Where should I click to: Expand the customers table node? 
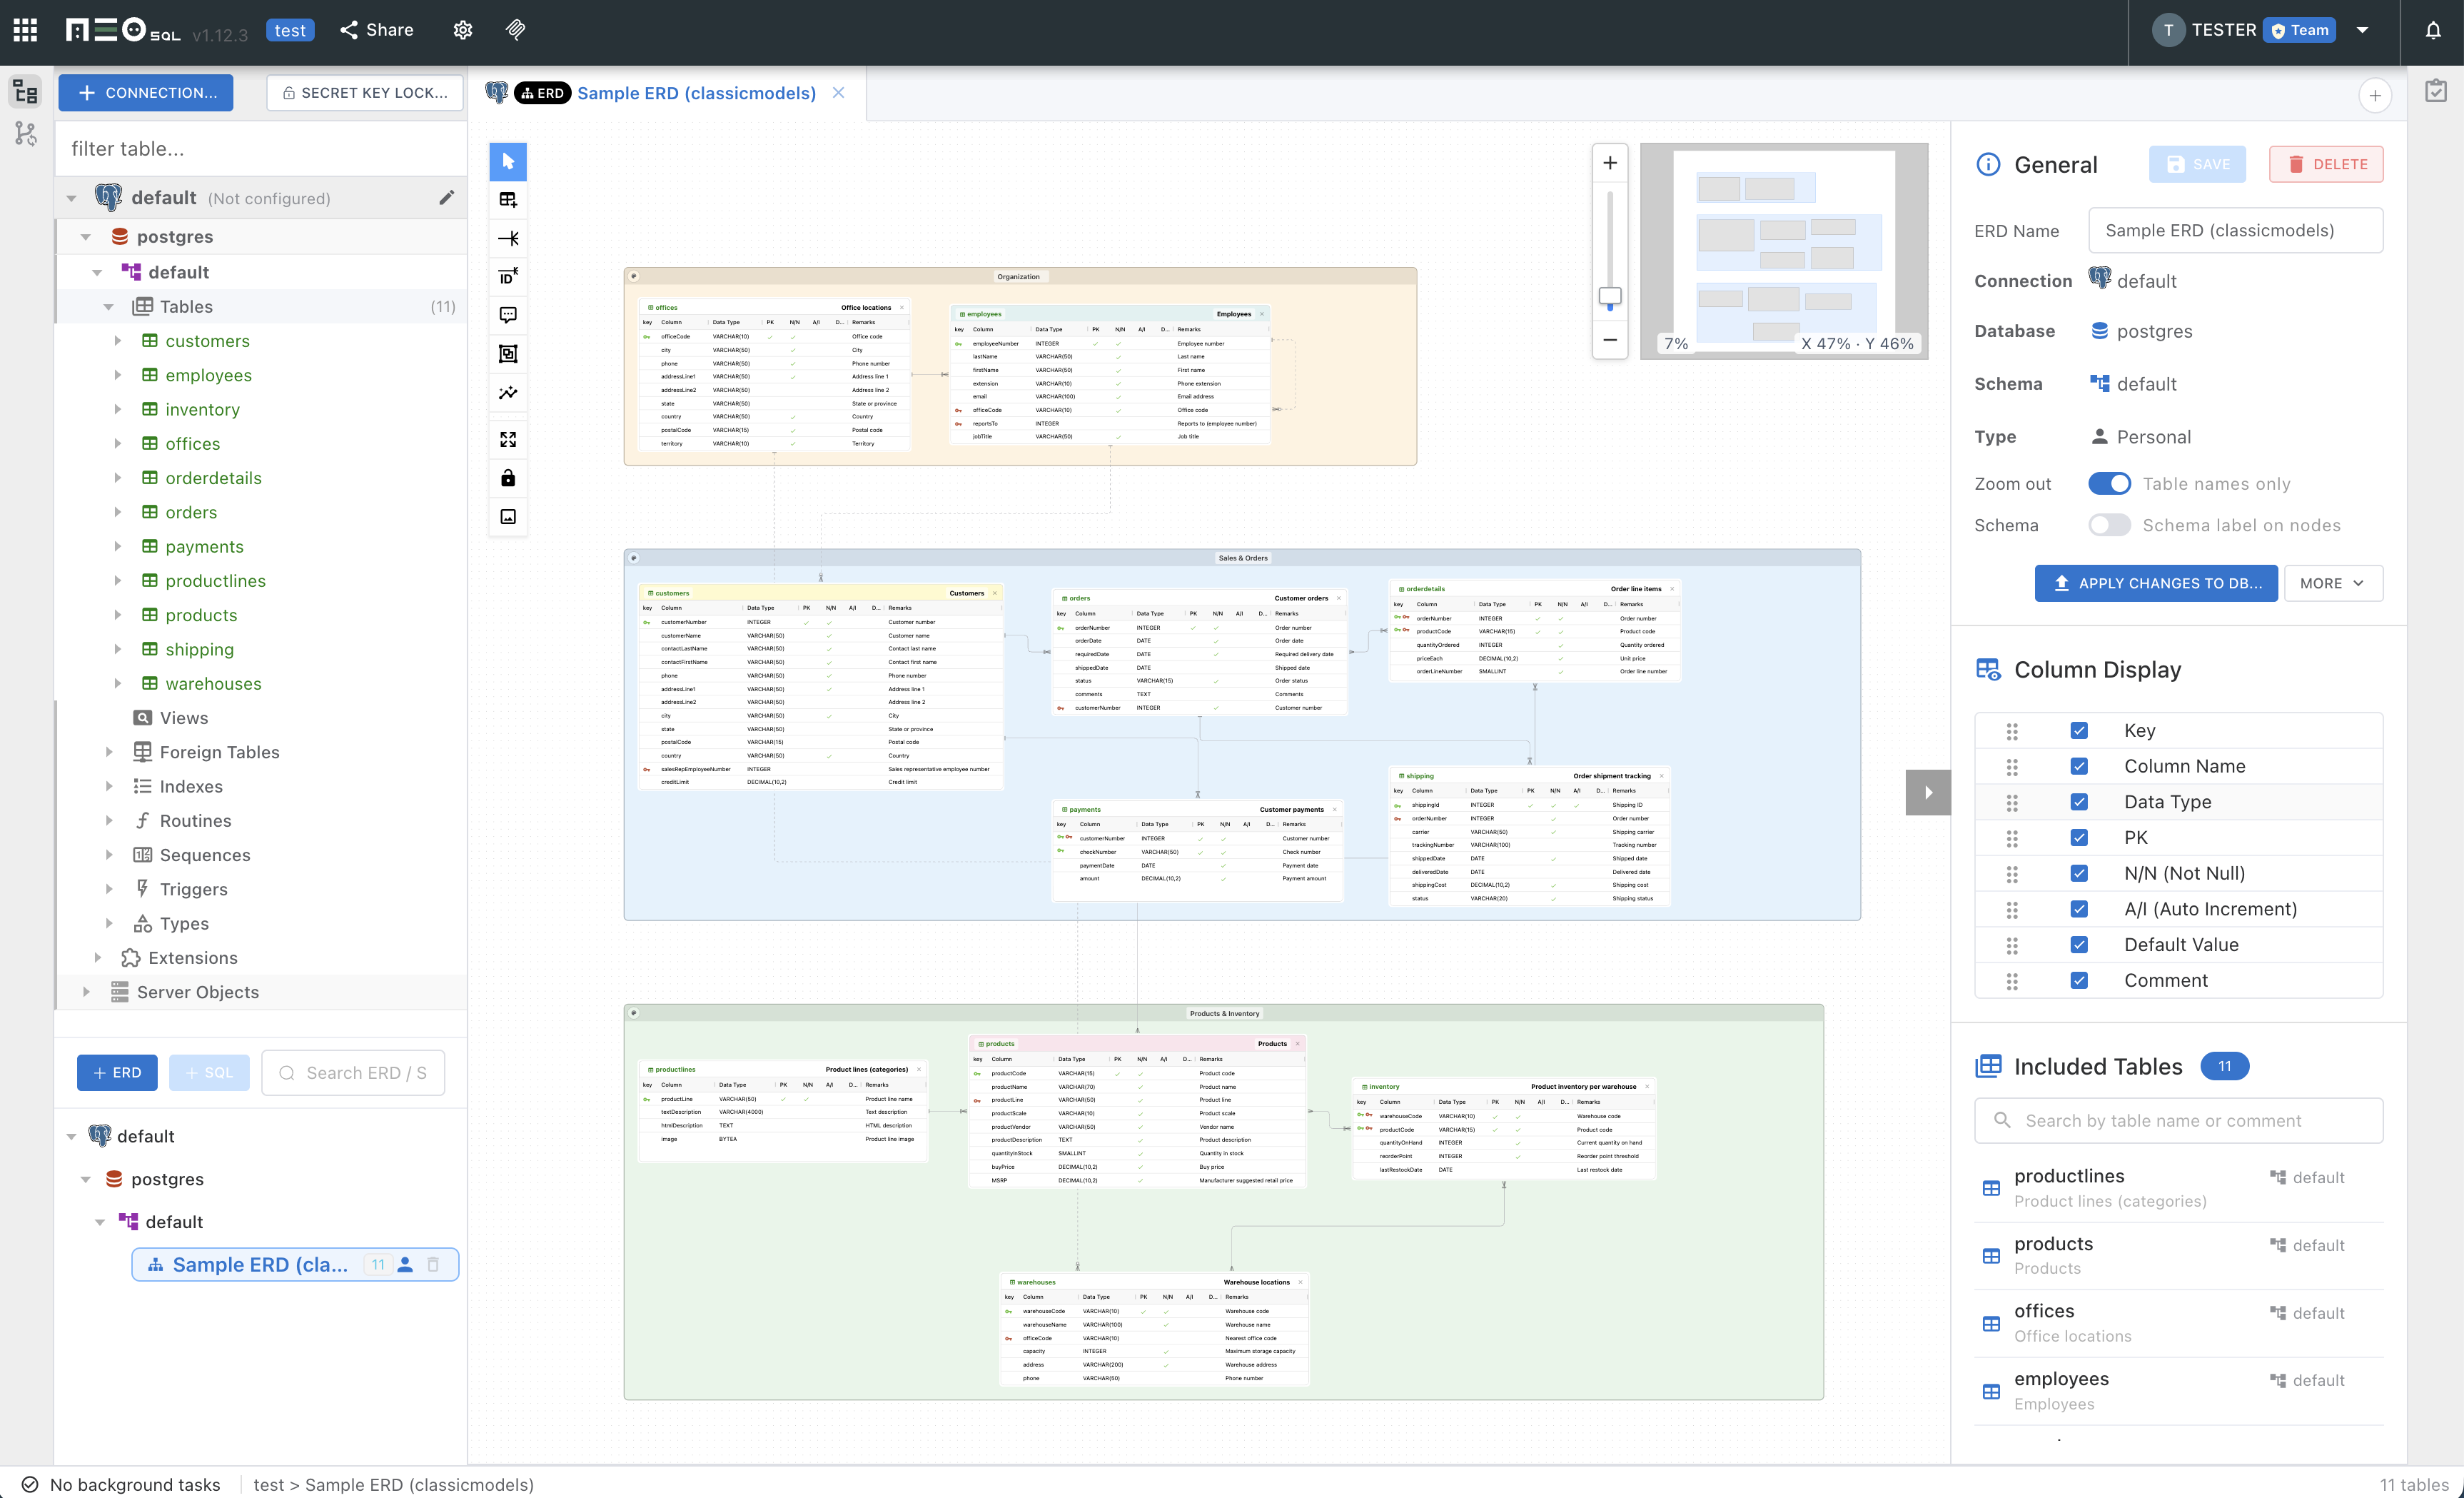(118, 341)
